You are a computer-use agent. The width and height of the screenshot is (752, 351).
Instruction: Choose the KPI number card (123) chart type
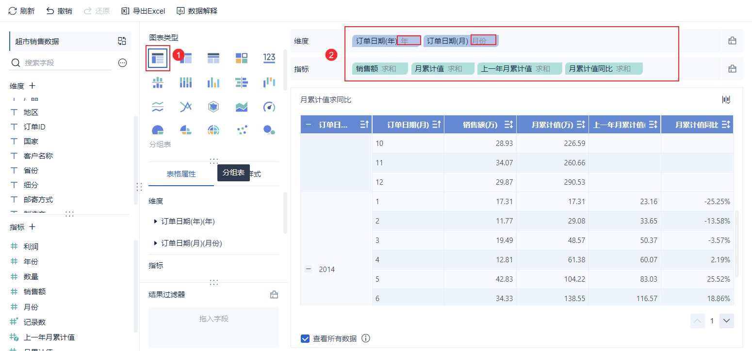coord(269,58)
